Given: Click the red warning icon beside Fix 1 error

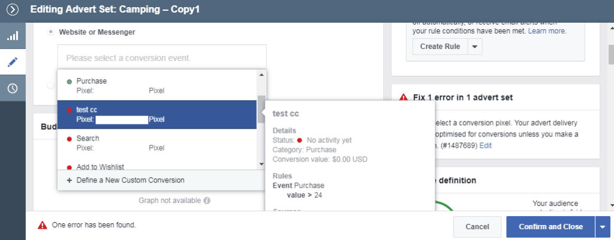Looking at the screenshot, I should point(403,98).
